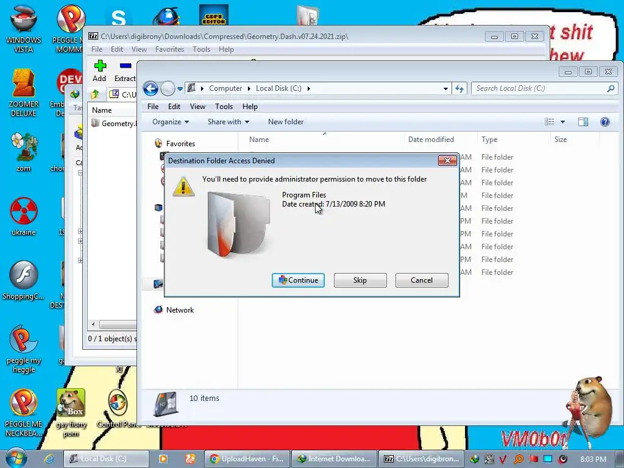624x468 pixels.
Task: Open Explorer View menu
Action: [197, 107]
